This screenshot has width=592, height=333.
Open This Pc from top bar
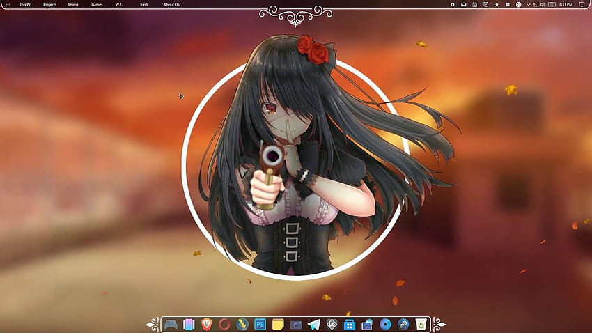[25, 5]
